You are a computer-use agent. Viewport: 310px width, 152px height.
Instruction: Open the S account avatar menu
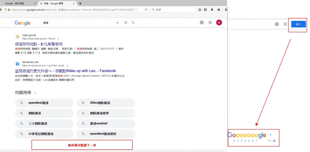pos(219,22)
